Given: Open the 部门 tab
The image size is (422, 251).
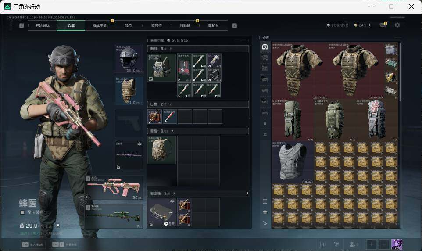Looking at the screenshot, I should 128,25.
